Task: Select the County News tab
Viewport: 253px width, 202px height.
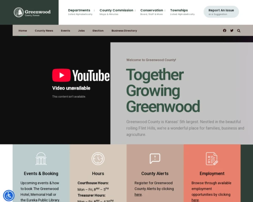Action: pos(44,31)
